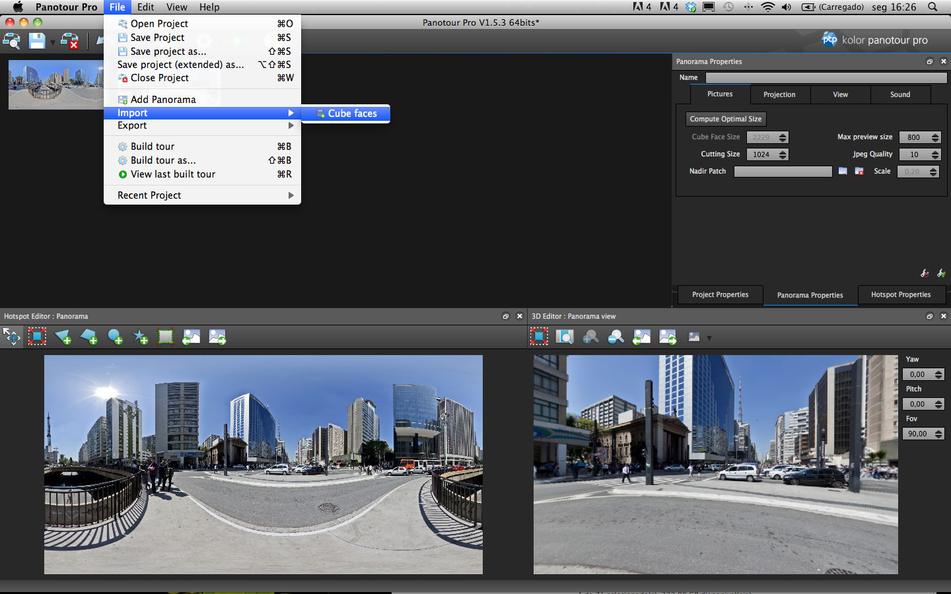This screenshot has height=594, width=951.
Task: Click the battery status (Carregado) indicator
Action: (x=832, y=7)
